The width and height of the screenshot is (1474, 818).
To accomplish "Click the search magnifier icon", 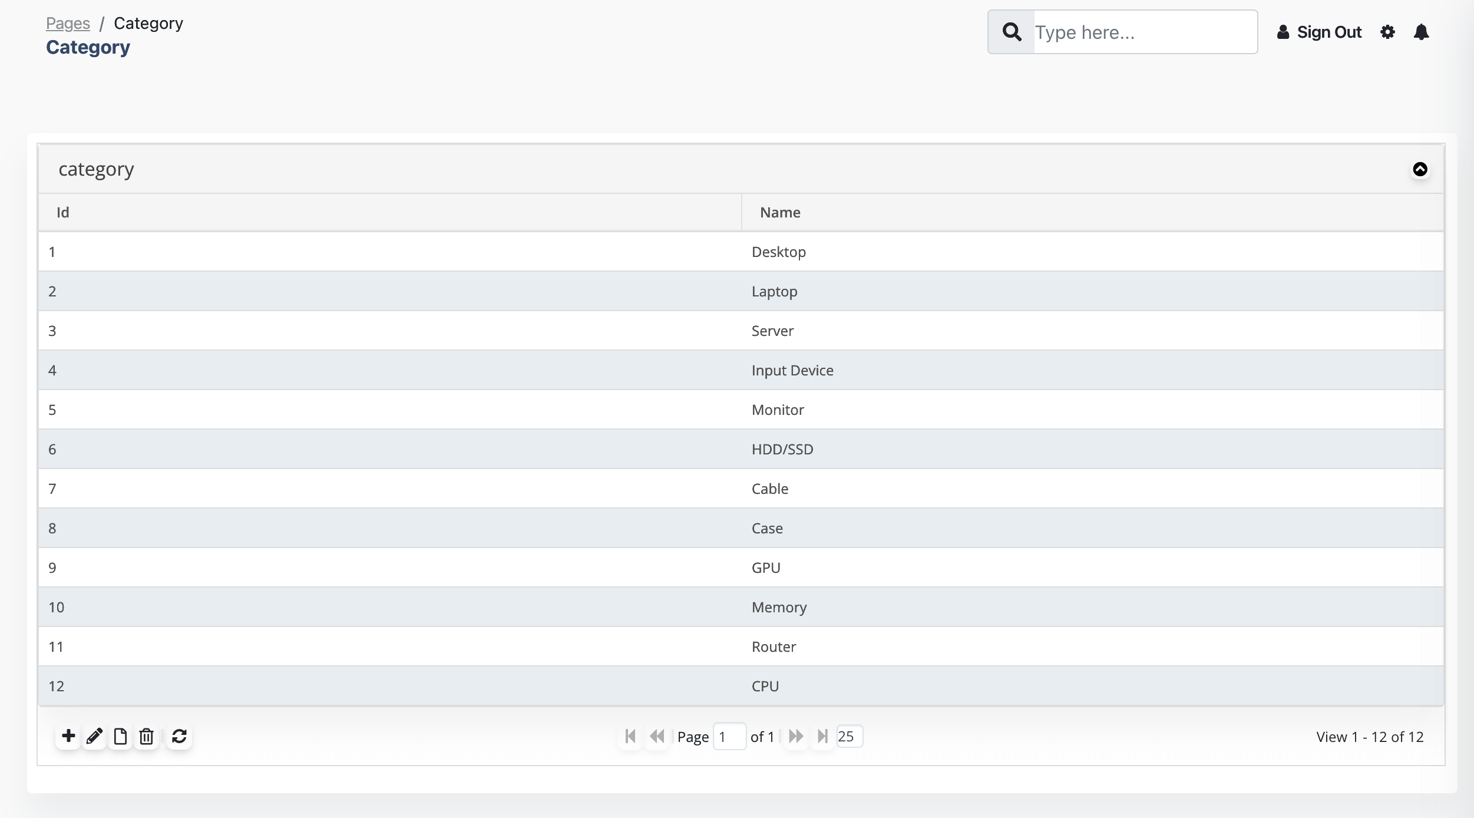I will click(1012, 32).
